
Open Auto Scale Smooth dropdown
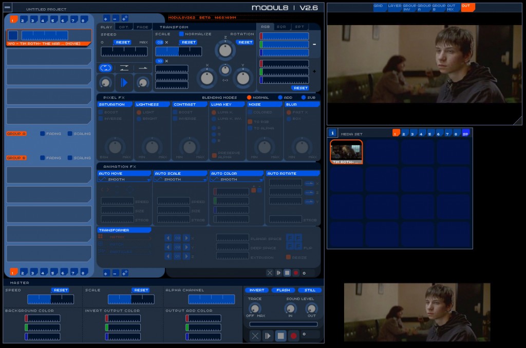[x=180, y=179]
